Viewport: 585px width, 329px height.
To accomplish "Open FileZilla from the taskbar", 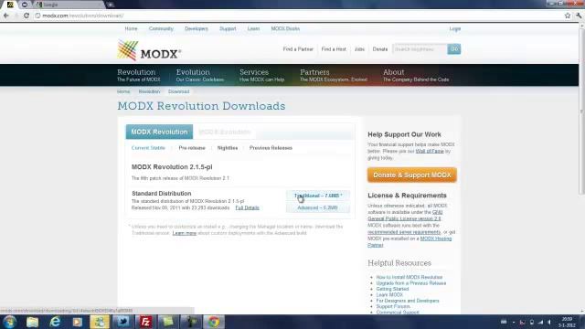I will tap(145, 322).
